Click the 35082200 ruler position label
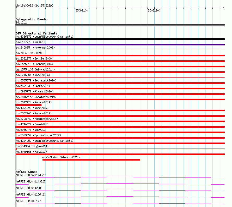 tap(154, 10)
